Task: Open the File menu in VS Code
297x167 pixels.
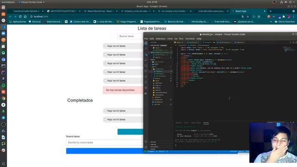Action: tap(146, 39)
